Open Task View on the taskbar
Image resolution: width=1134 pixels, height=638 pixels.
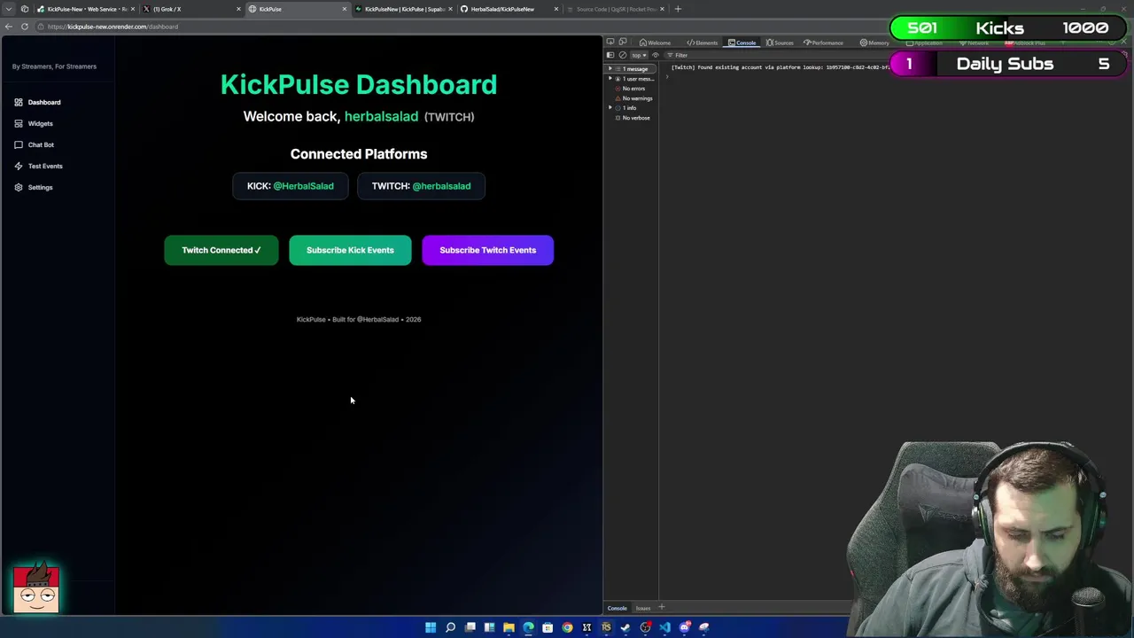(x=470, y=627)
